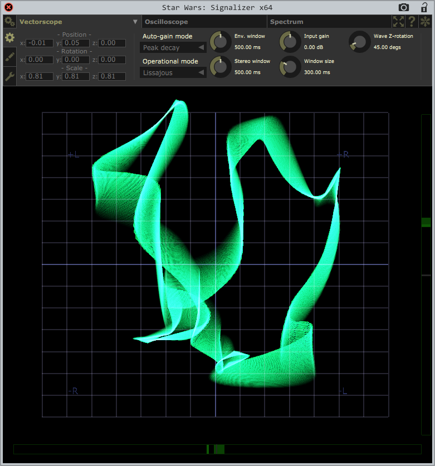This screenshot has width=435, height=466.
Task: Expand the view dropdown triangle beside Vectorscope
Action: [135, 22]
